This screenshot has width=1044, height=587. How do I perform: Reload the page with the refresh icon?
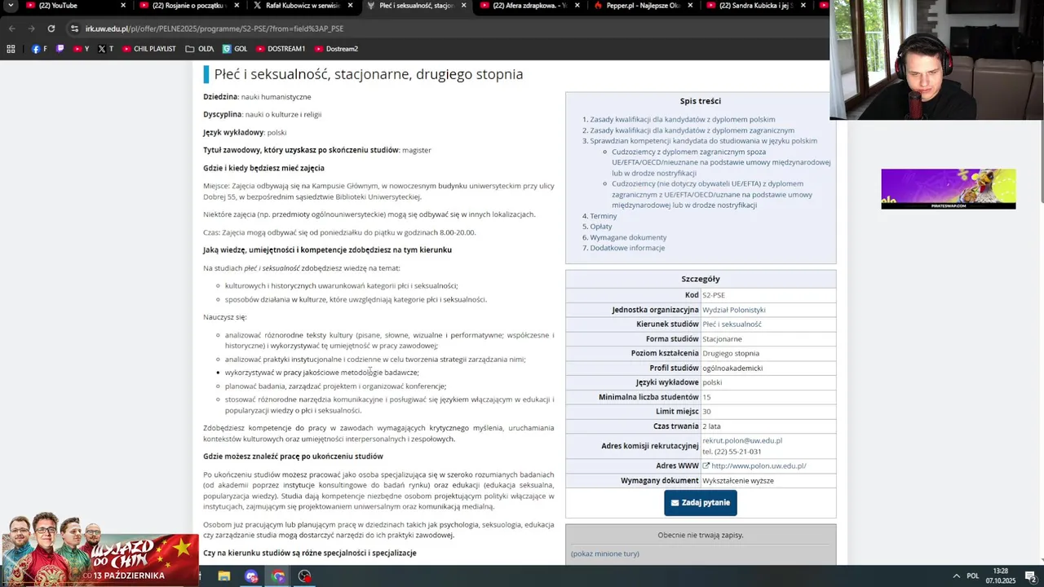[51, 29]
